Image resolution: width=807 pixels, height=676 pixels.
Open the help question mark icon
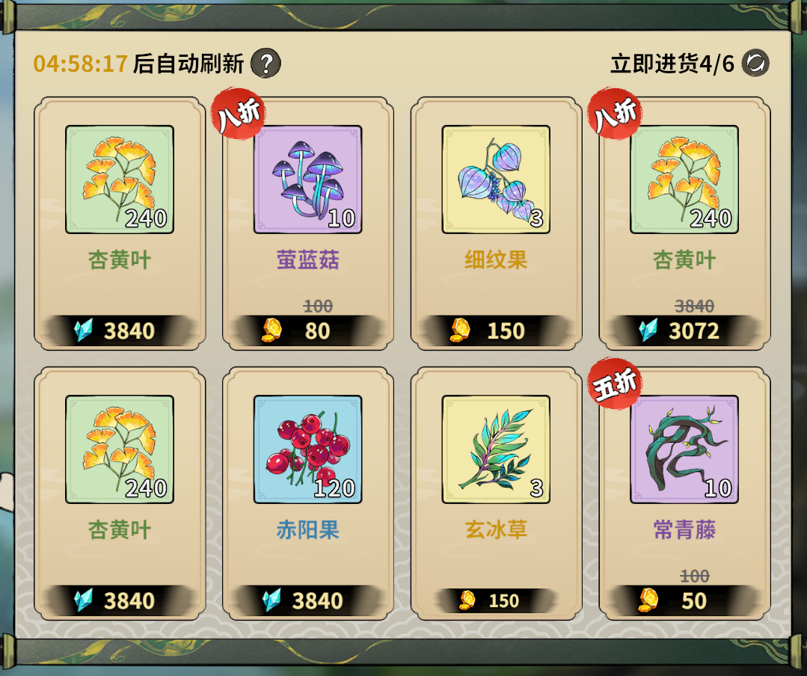[x=266, y=64]
